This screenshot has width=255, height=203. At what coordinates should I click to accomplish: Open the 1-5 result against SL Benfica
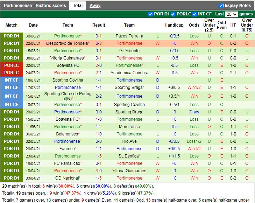[99, 156]
